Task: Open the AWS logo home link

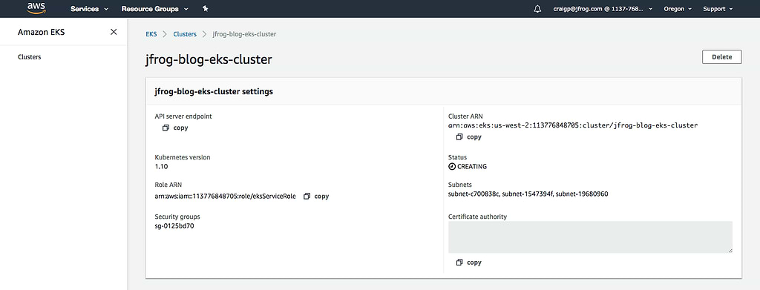Action: pos(36,8)
